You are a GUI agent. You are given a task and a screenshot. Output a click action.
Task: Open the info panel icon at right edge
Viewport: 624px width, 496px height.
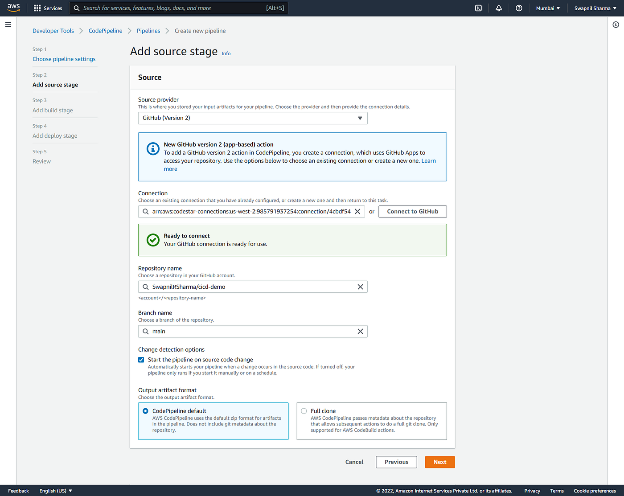coord(616,25)
